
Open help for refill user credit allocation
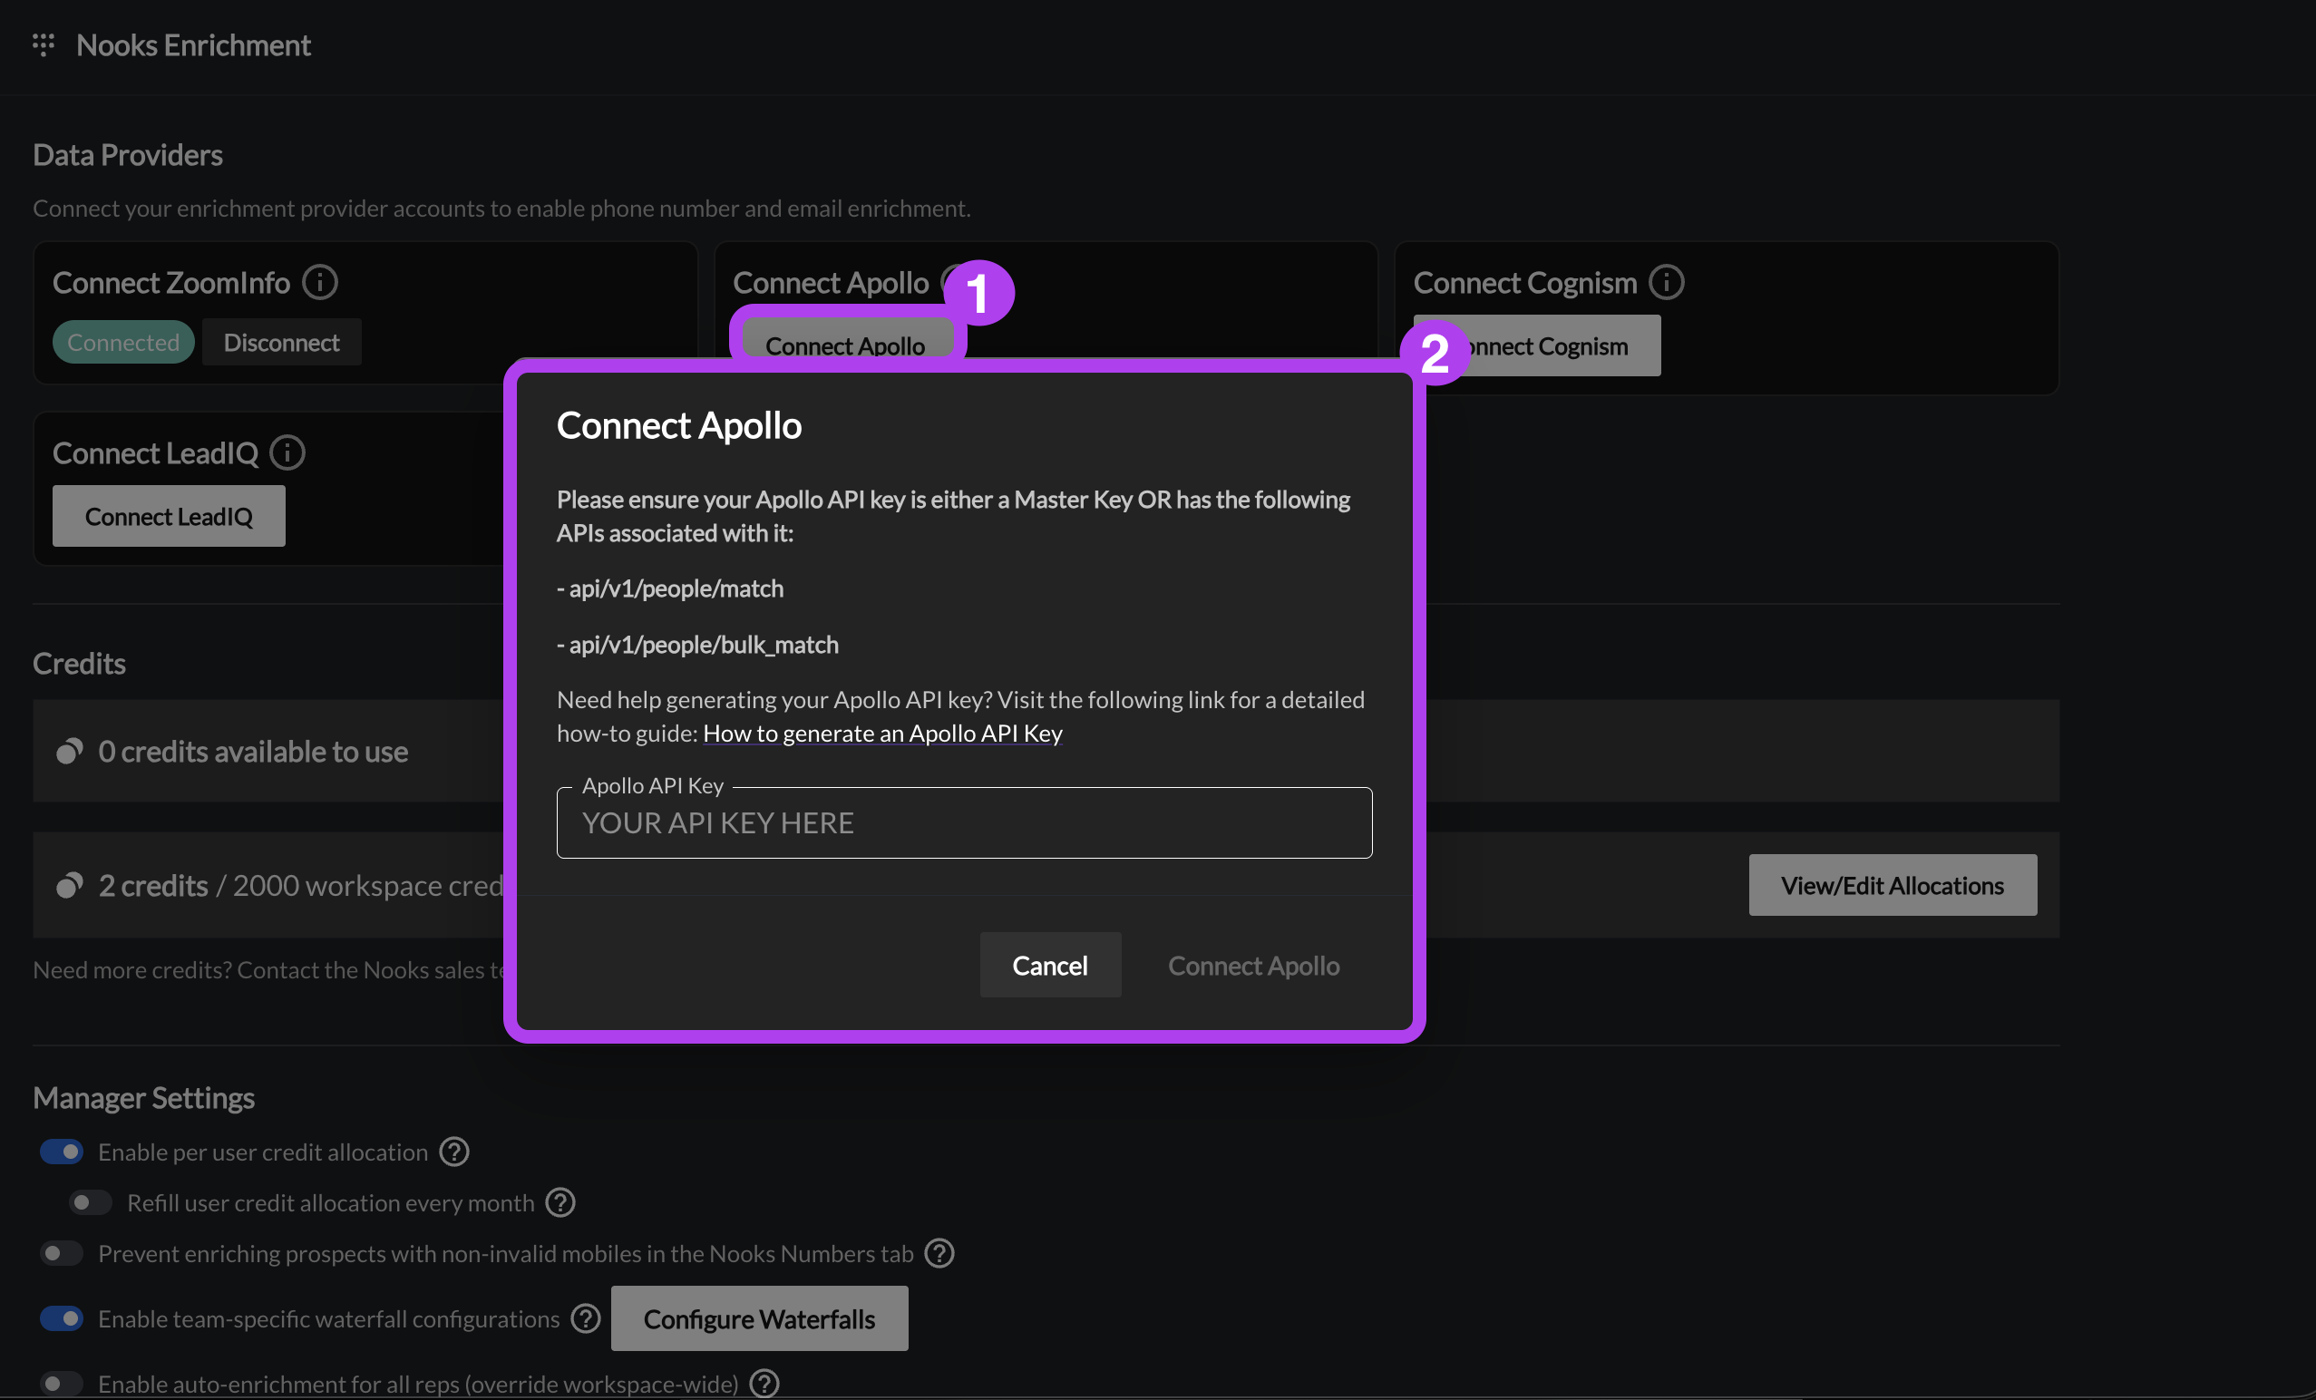point(561,1202)
